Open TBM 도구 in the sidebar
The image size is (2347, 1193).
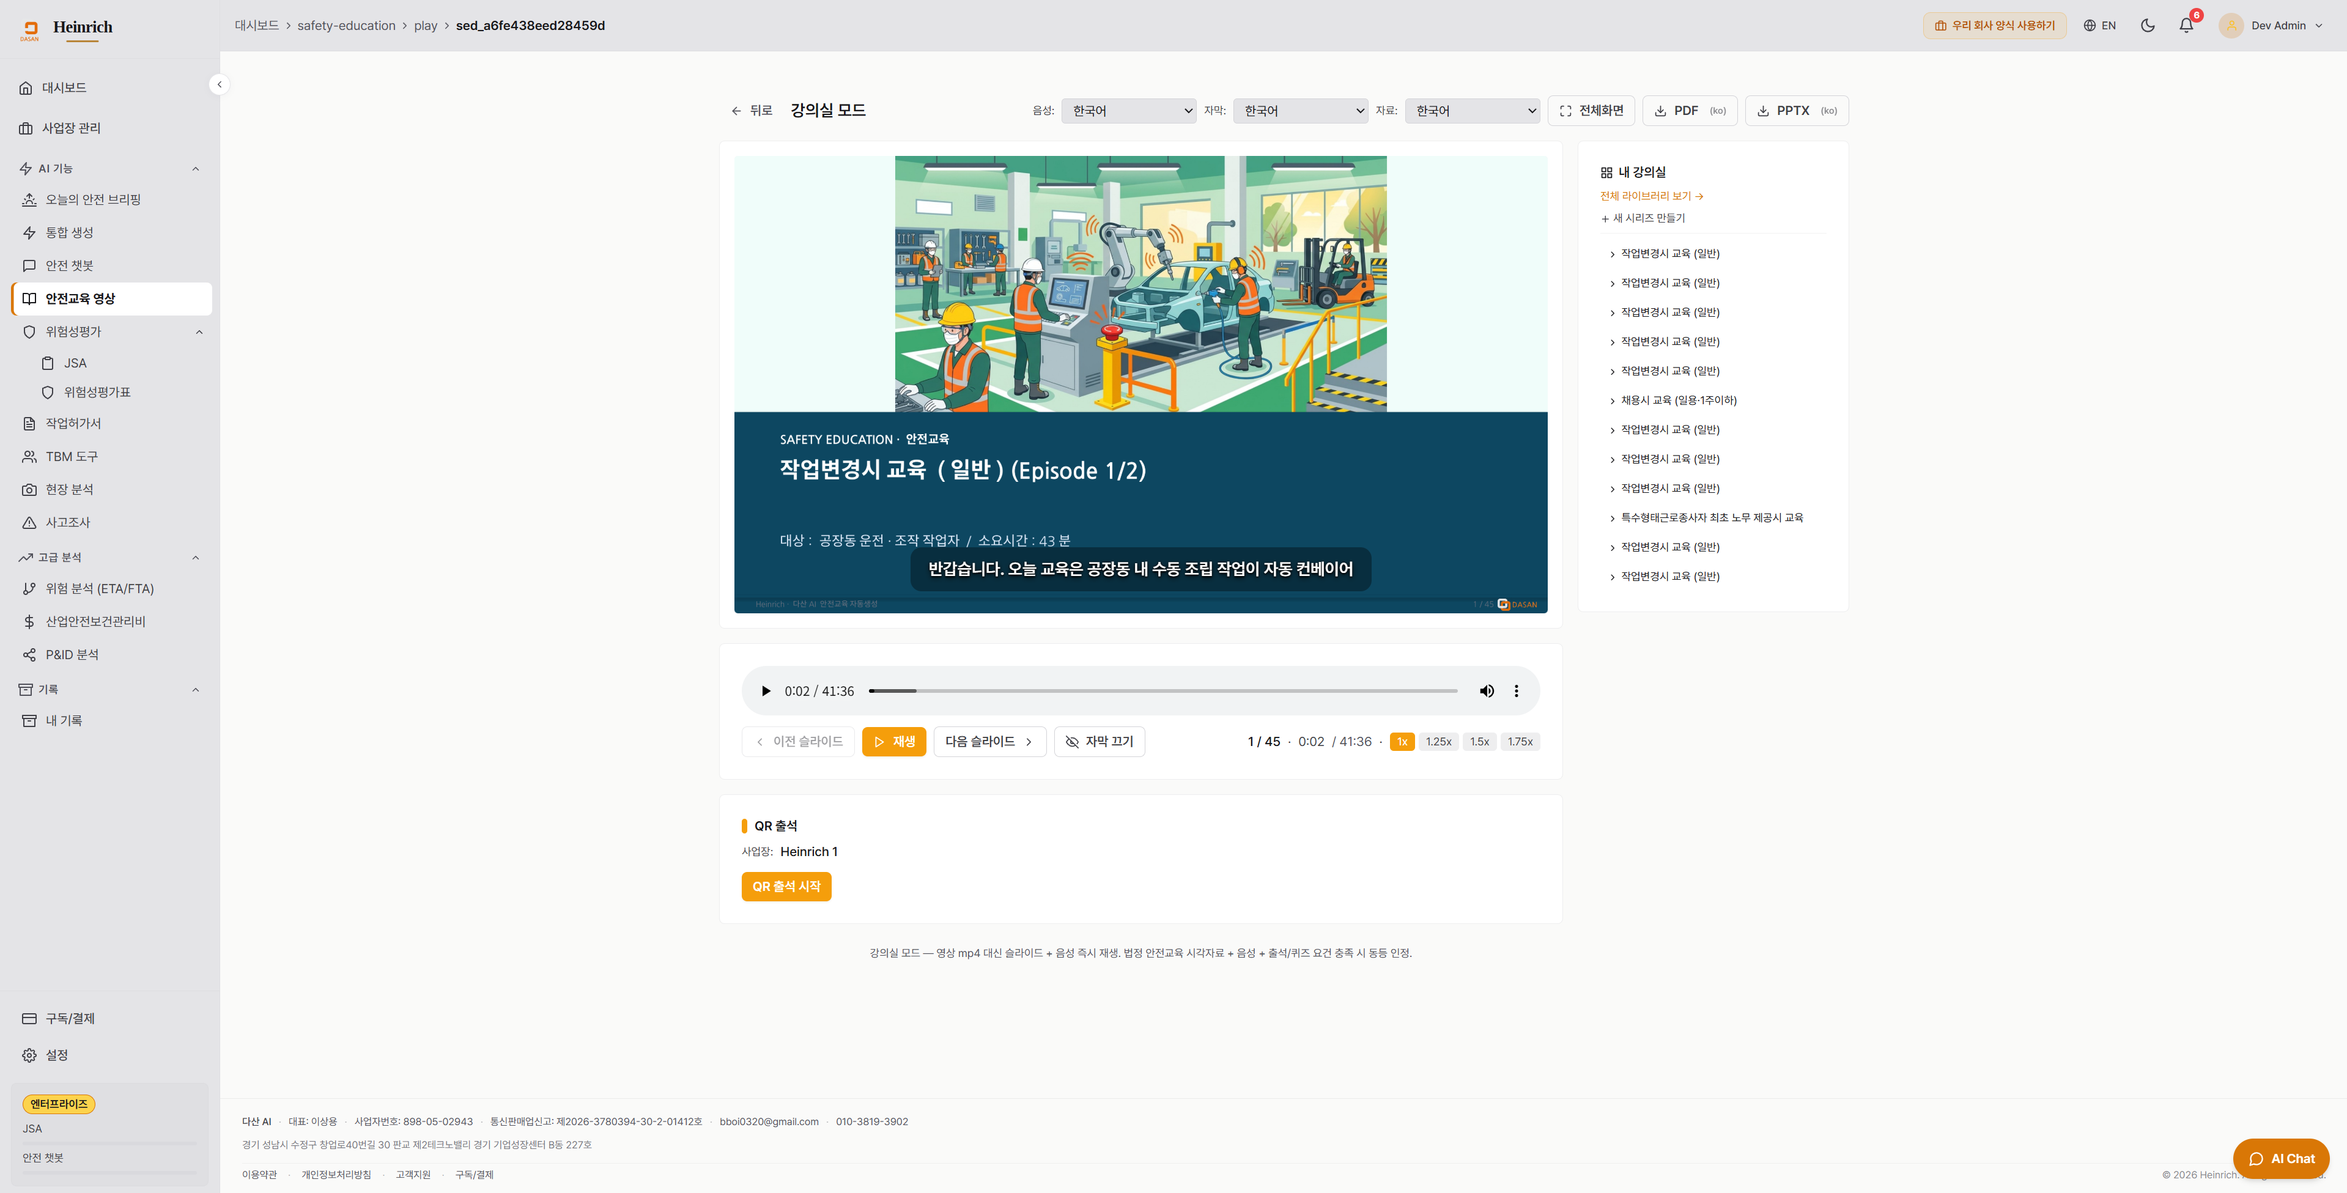[x=111, y=457]
